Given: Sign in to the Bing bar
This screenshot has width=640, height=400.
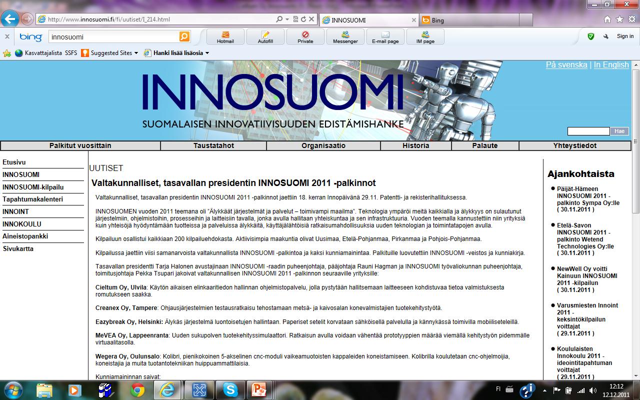Looking at the screenshot, I should click(x=625, y=36).
